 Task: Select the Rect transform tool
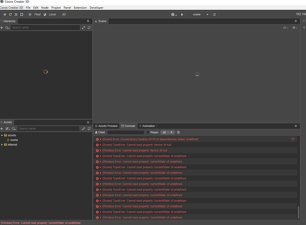[x=22, y=14]
